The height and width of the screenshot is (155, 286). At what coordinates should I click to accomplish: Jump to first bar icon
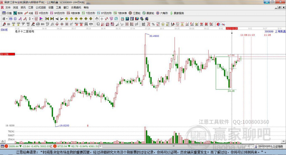click(47, 19)
